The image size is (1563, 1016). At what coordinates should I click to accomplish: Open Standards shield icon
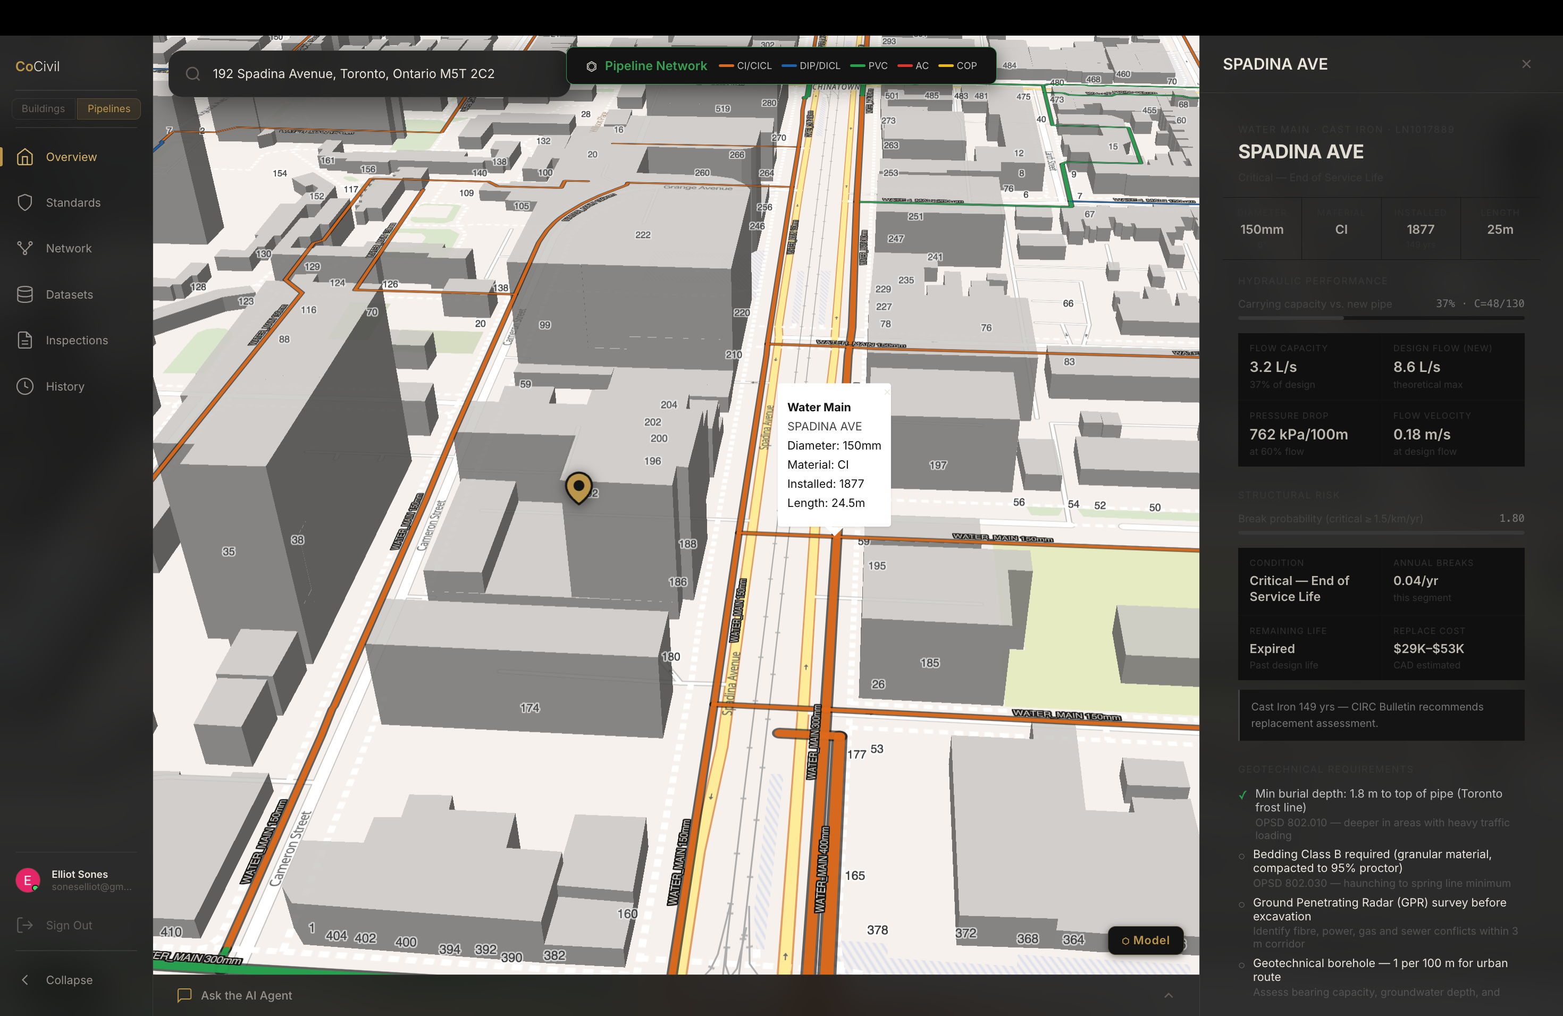pos(25,203)
